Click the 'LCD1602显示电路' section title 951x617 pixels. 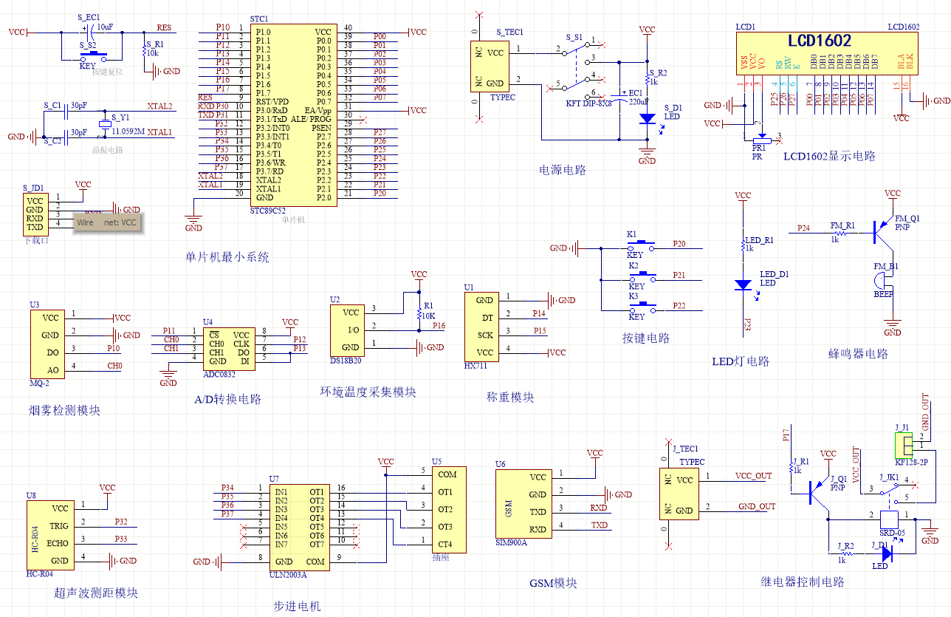pyautogui.click(x=829, y=157)
